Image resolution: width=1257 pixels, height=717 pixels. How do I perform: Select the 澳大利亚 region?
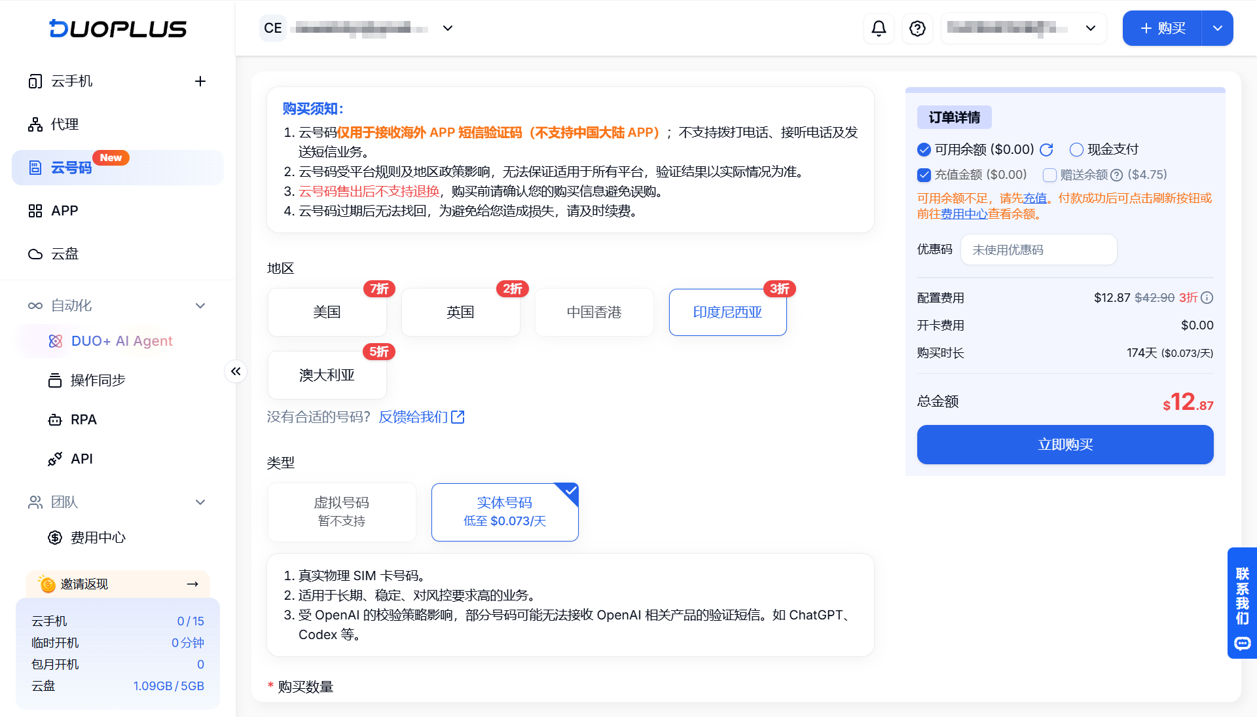point(327,375)
